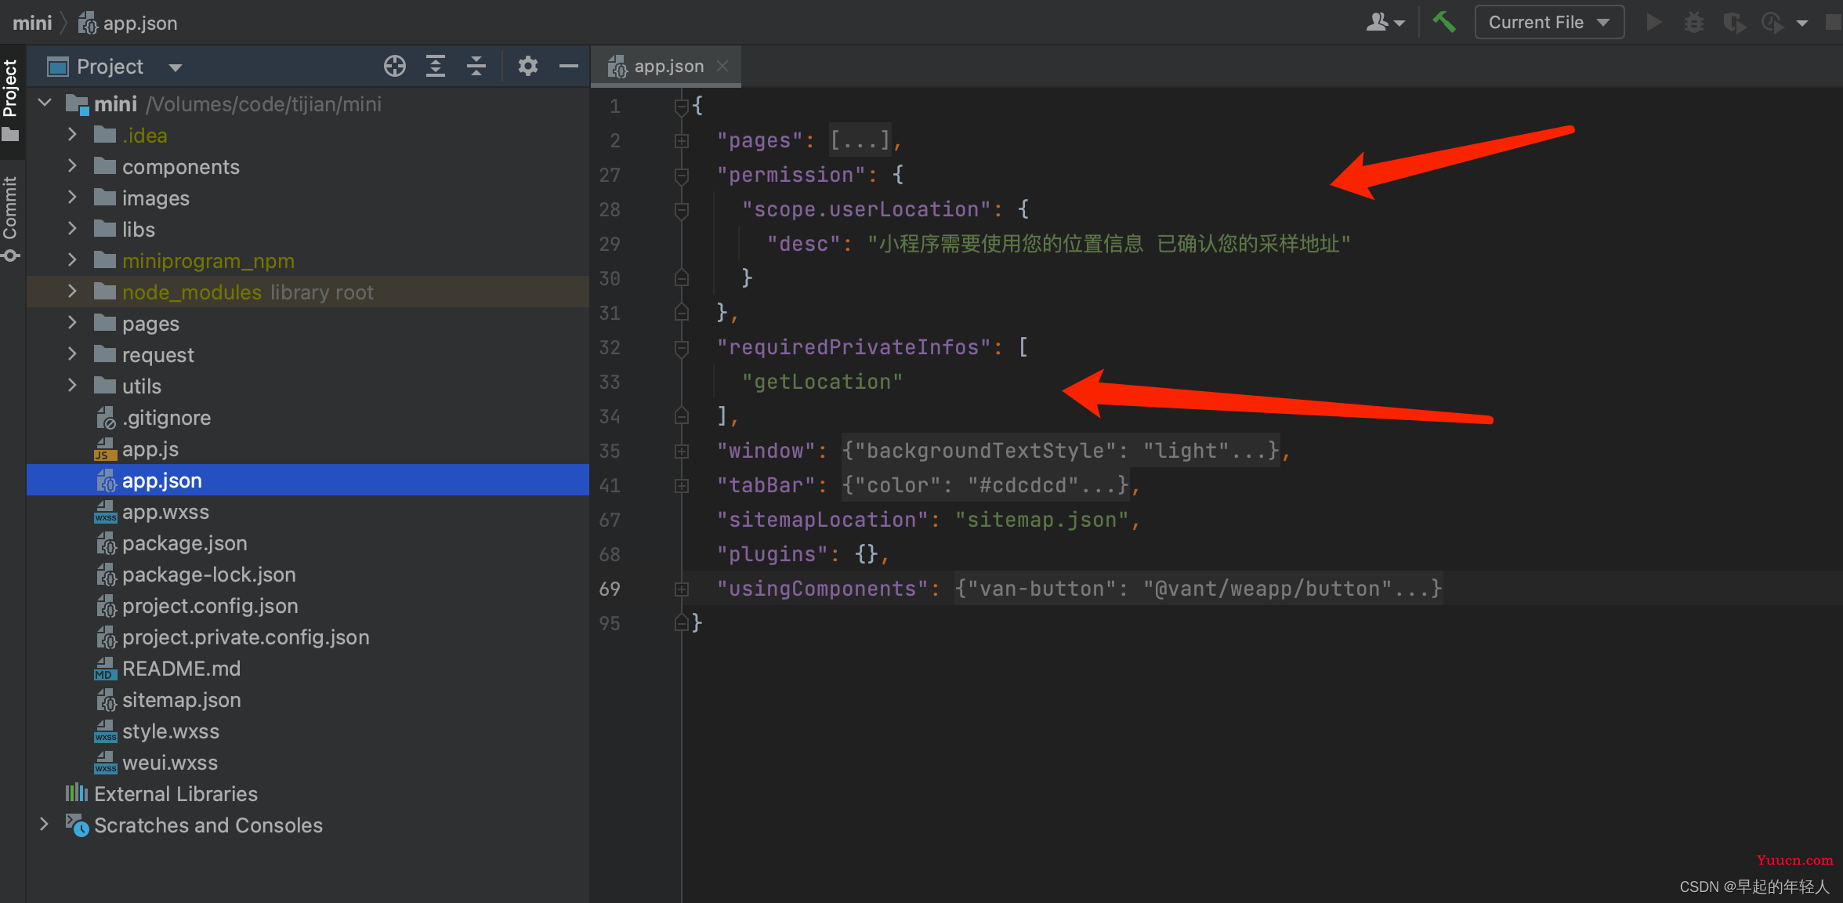This screenshot has width=1843, height=903.
Task: Expand Scratches and Consoles node
Action: (44, 825)
